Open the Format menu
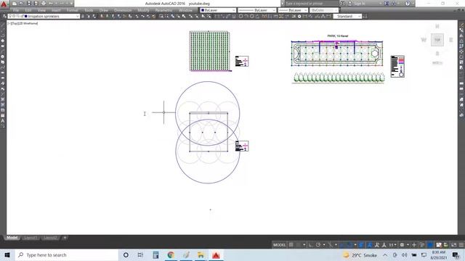 tap(72, 10)
